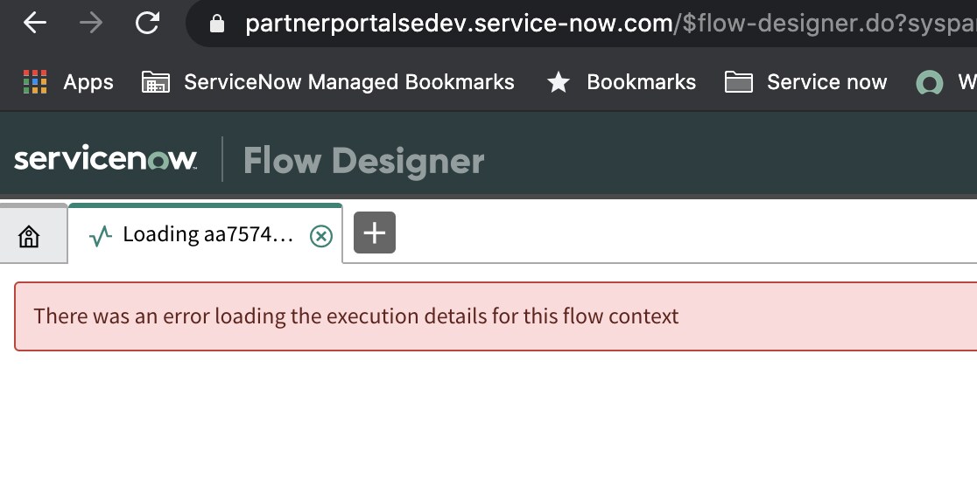The image size is (977, 479).
Task: Open ServiceNow Managed Bookmarks folder
Action: pyautogui.click(x=327, y=82)
